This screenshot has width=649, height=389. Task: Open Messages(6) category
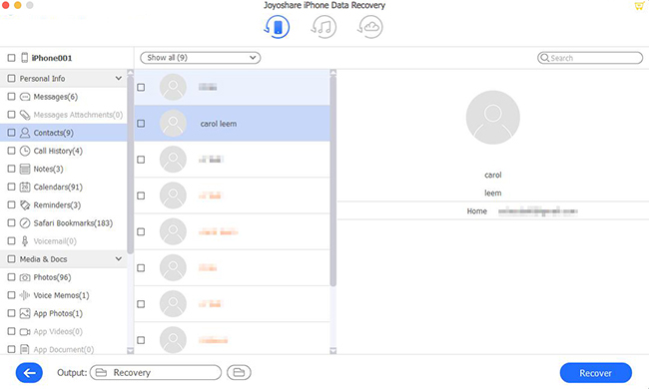[x=56, y=97]
